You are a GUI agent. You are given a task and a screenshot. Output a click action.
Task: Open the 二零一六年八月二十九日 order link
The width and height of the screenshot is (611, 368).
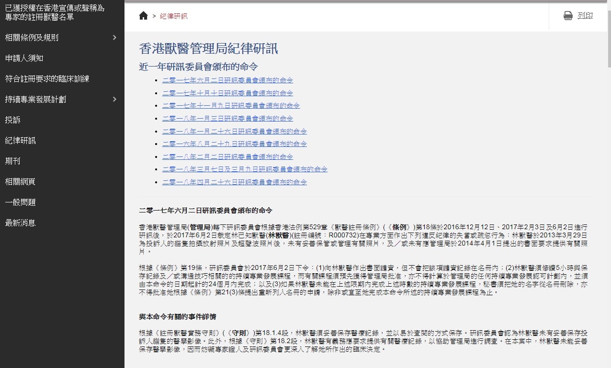(x=234, y=144)
